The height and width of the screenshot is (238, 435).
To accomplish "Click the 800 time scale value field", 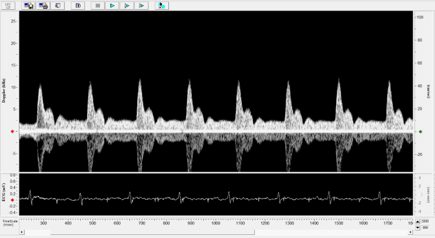I will coord(425,227).
